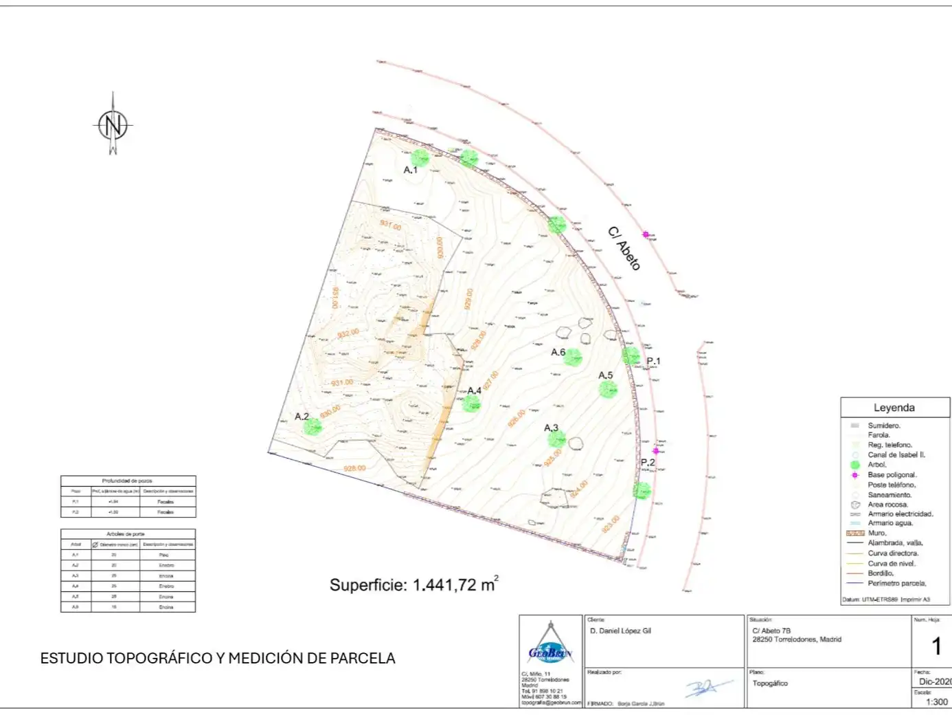This screenshot has height=715, width=952.
Task: Click the blue Perímetro parcela line sample
Action: 855,583
